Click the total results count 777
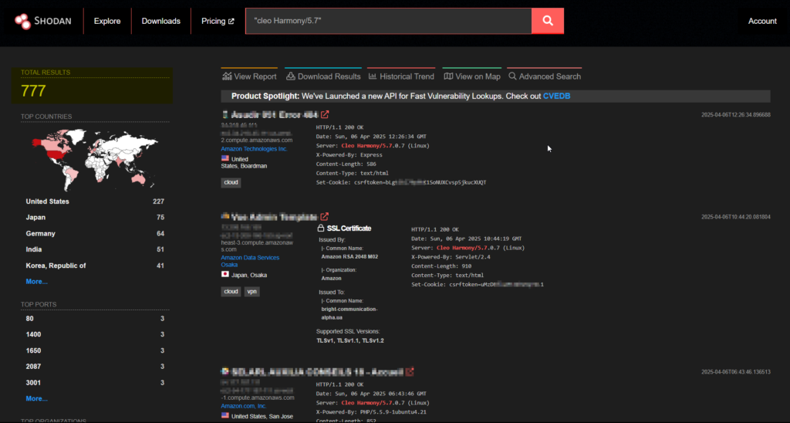Image resolution: width=790 pixels, height=423 pixels. coord(33,91)
